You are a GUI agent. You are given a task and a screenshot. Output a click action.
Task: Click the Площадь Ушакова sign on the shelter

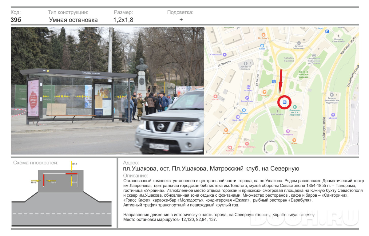tap(91, 73)
